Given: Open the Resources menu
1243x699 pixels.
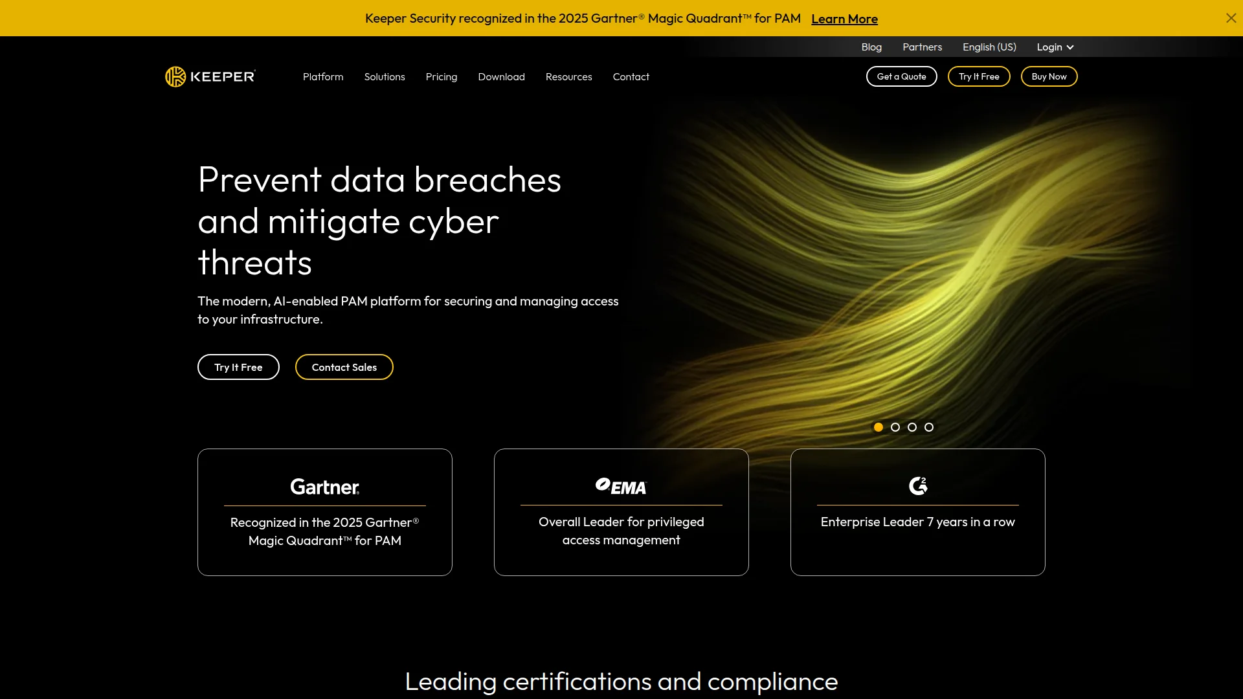Looking at the screenshot, I should [568, 77].
